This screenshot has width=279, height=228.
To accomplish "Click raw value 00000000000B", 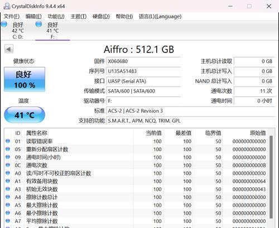I will (x=249, y=166).
